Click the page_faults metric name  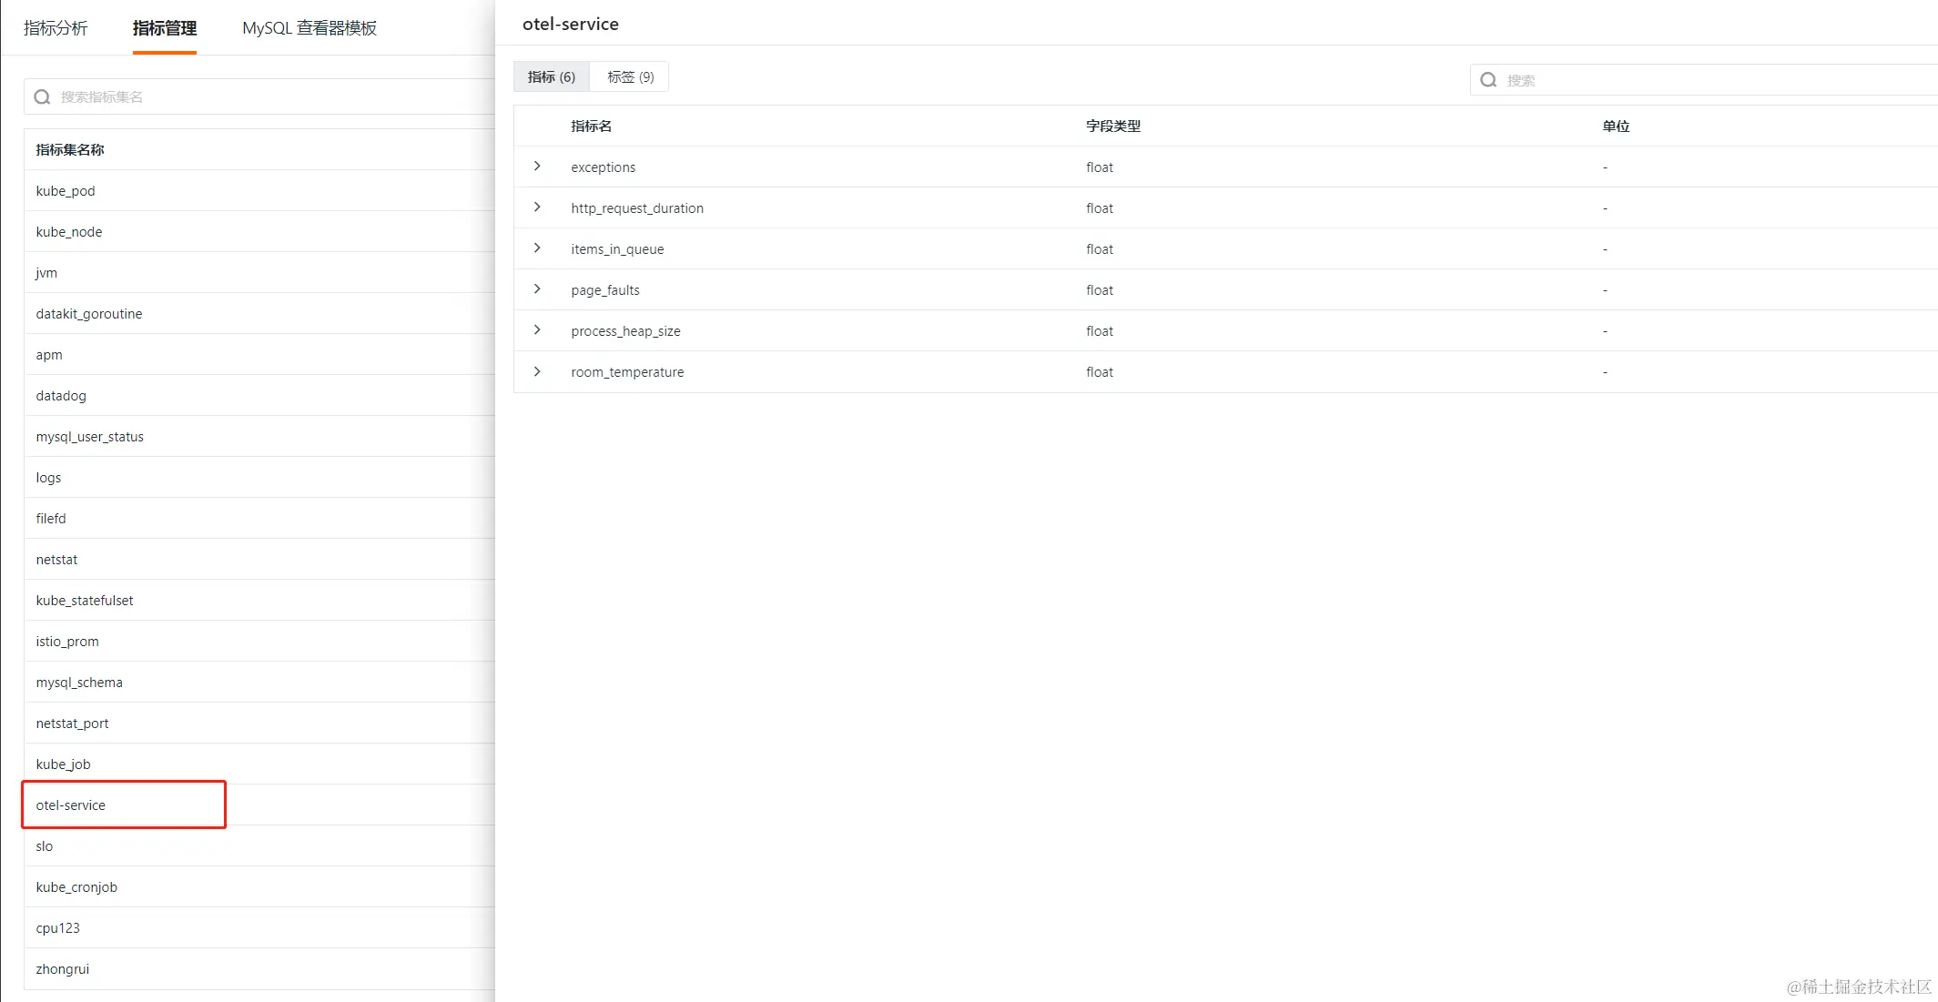click(x=605, y=290)
